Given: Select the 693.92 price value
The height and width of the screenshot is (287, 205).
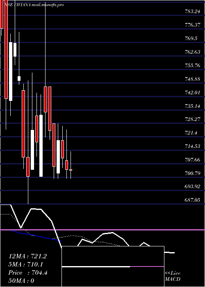Looking at the screenshot, I should (192, 187).
